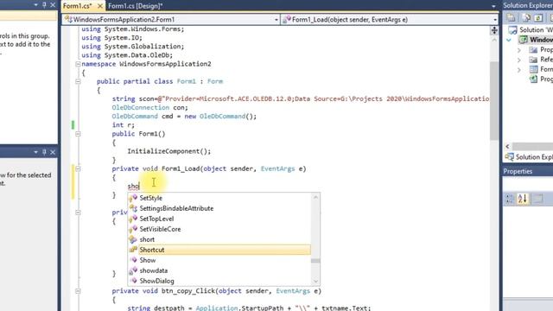Click the Alphabetical sort icon in Properties
The height and width of the screenshot is (311, 553).
click(x=523, y=199)
